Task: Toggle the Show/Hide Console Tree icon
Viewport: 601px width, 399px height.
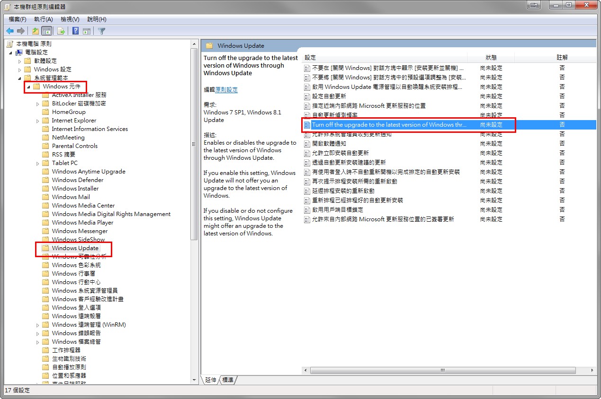Action: (46, 31)
